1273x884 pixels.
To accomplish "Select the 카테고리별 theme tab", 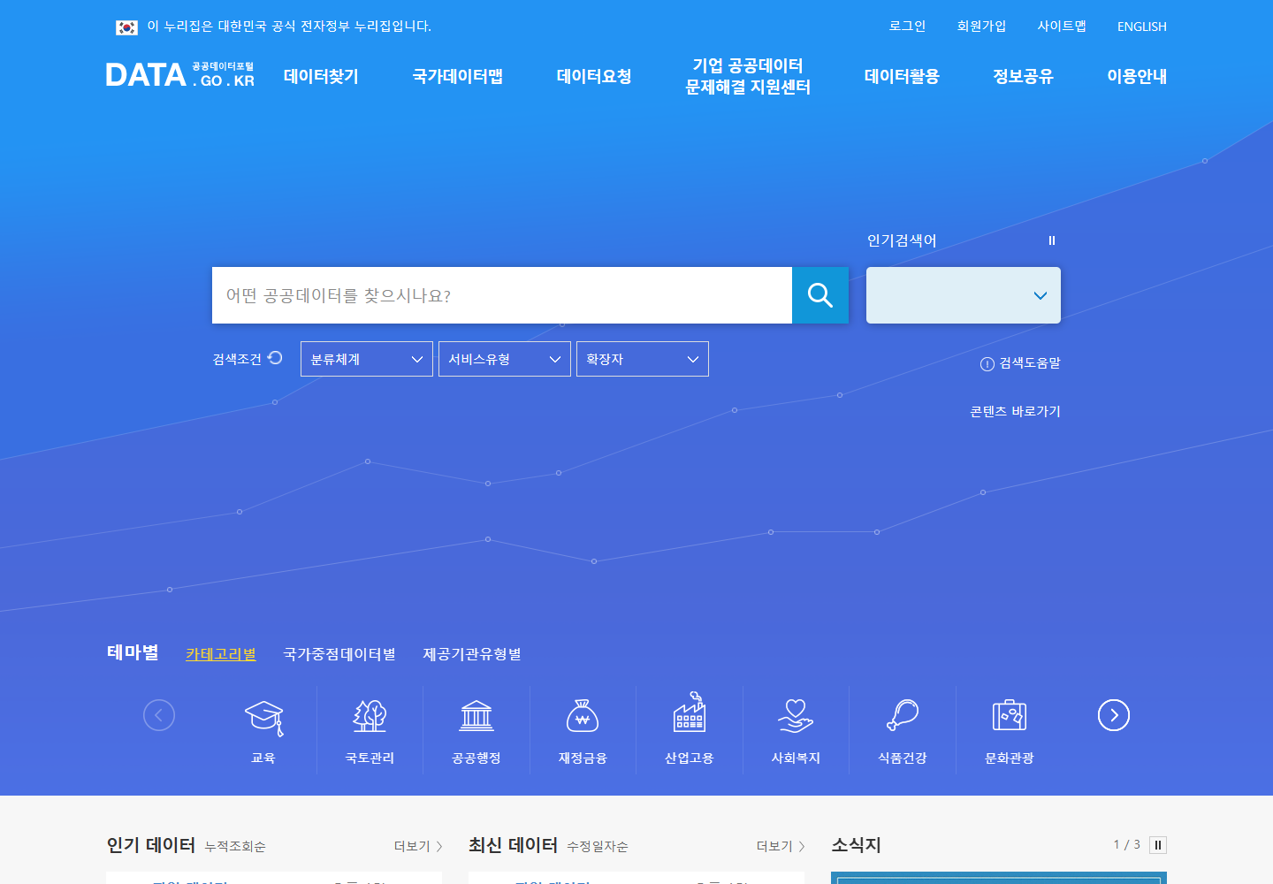I will pyautogui.click(x=221, y=654).
